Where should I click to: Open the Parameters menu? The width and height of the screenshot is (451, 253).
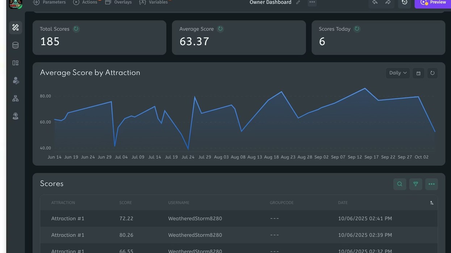click(x=54, y=2)
